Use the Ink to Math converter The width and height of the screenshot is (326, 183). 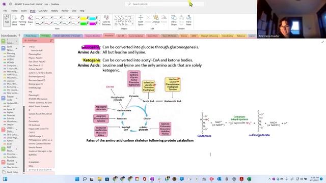[188, 20]
